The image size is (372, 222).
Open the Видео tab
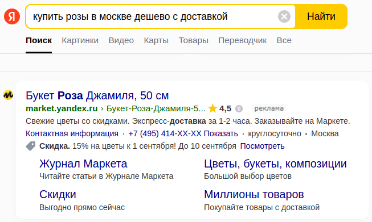(121, 40)
